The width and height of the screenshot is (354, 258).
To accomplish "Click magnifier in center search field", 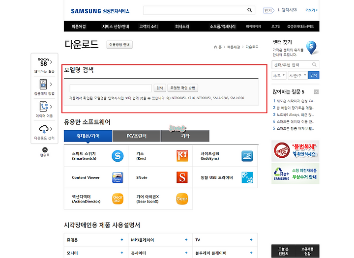I will point(314,64).
